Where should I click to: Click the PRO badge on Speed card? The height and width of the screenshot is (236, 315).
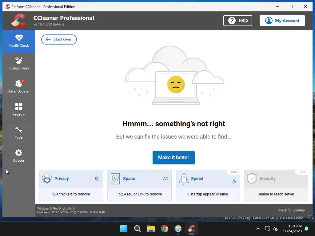point(234,172)
